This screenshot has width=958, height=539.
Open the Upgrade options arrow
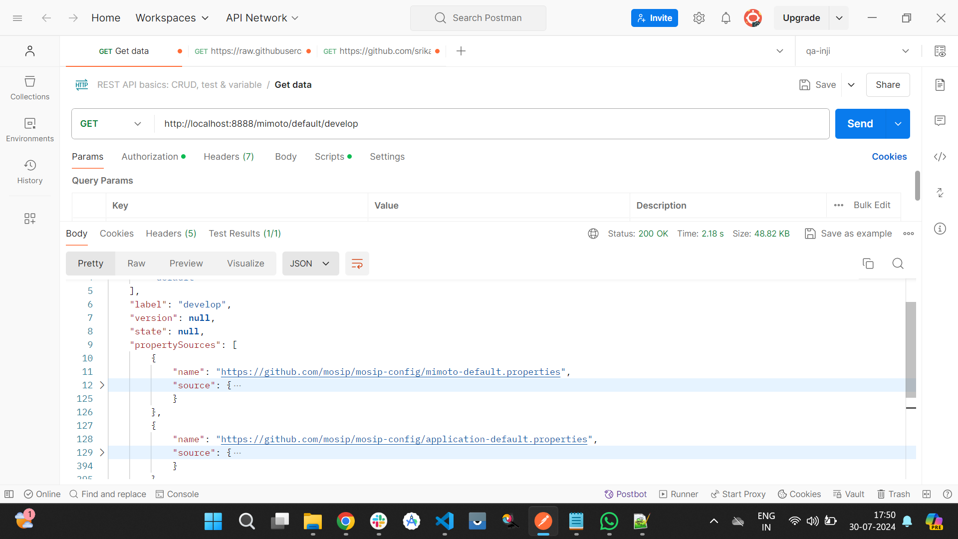[839, 18]
